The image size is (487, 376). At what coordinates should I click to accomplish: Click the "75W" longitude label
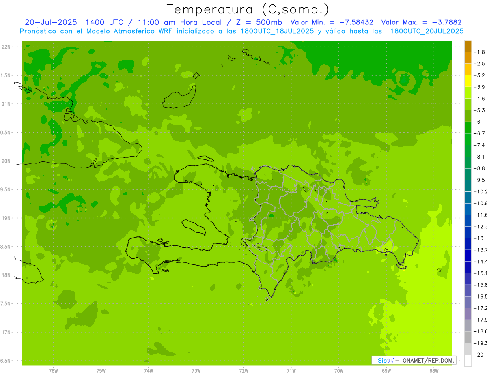click(x=101, y=370)
